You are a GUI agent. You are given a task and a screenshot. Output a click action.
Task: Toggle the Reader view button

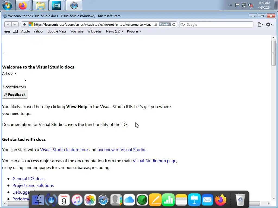165,24
